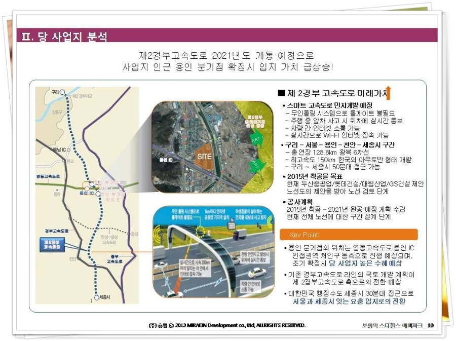456x341 pixels.
Task: Click the blue '제2경부 고속도로' map label box
Action: [x=52, y=245]
